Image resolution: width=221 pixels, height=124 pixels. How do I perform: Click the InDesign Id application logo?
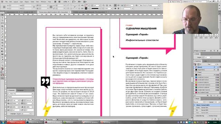click(x=2, y=1)
